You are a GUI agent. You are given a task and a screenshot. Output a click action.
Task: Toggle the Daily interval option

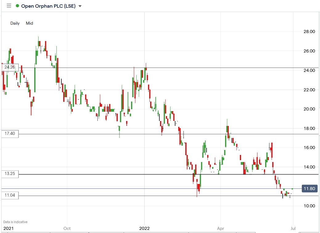[x=14, y=23]
